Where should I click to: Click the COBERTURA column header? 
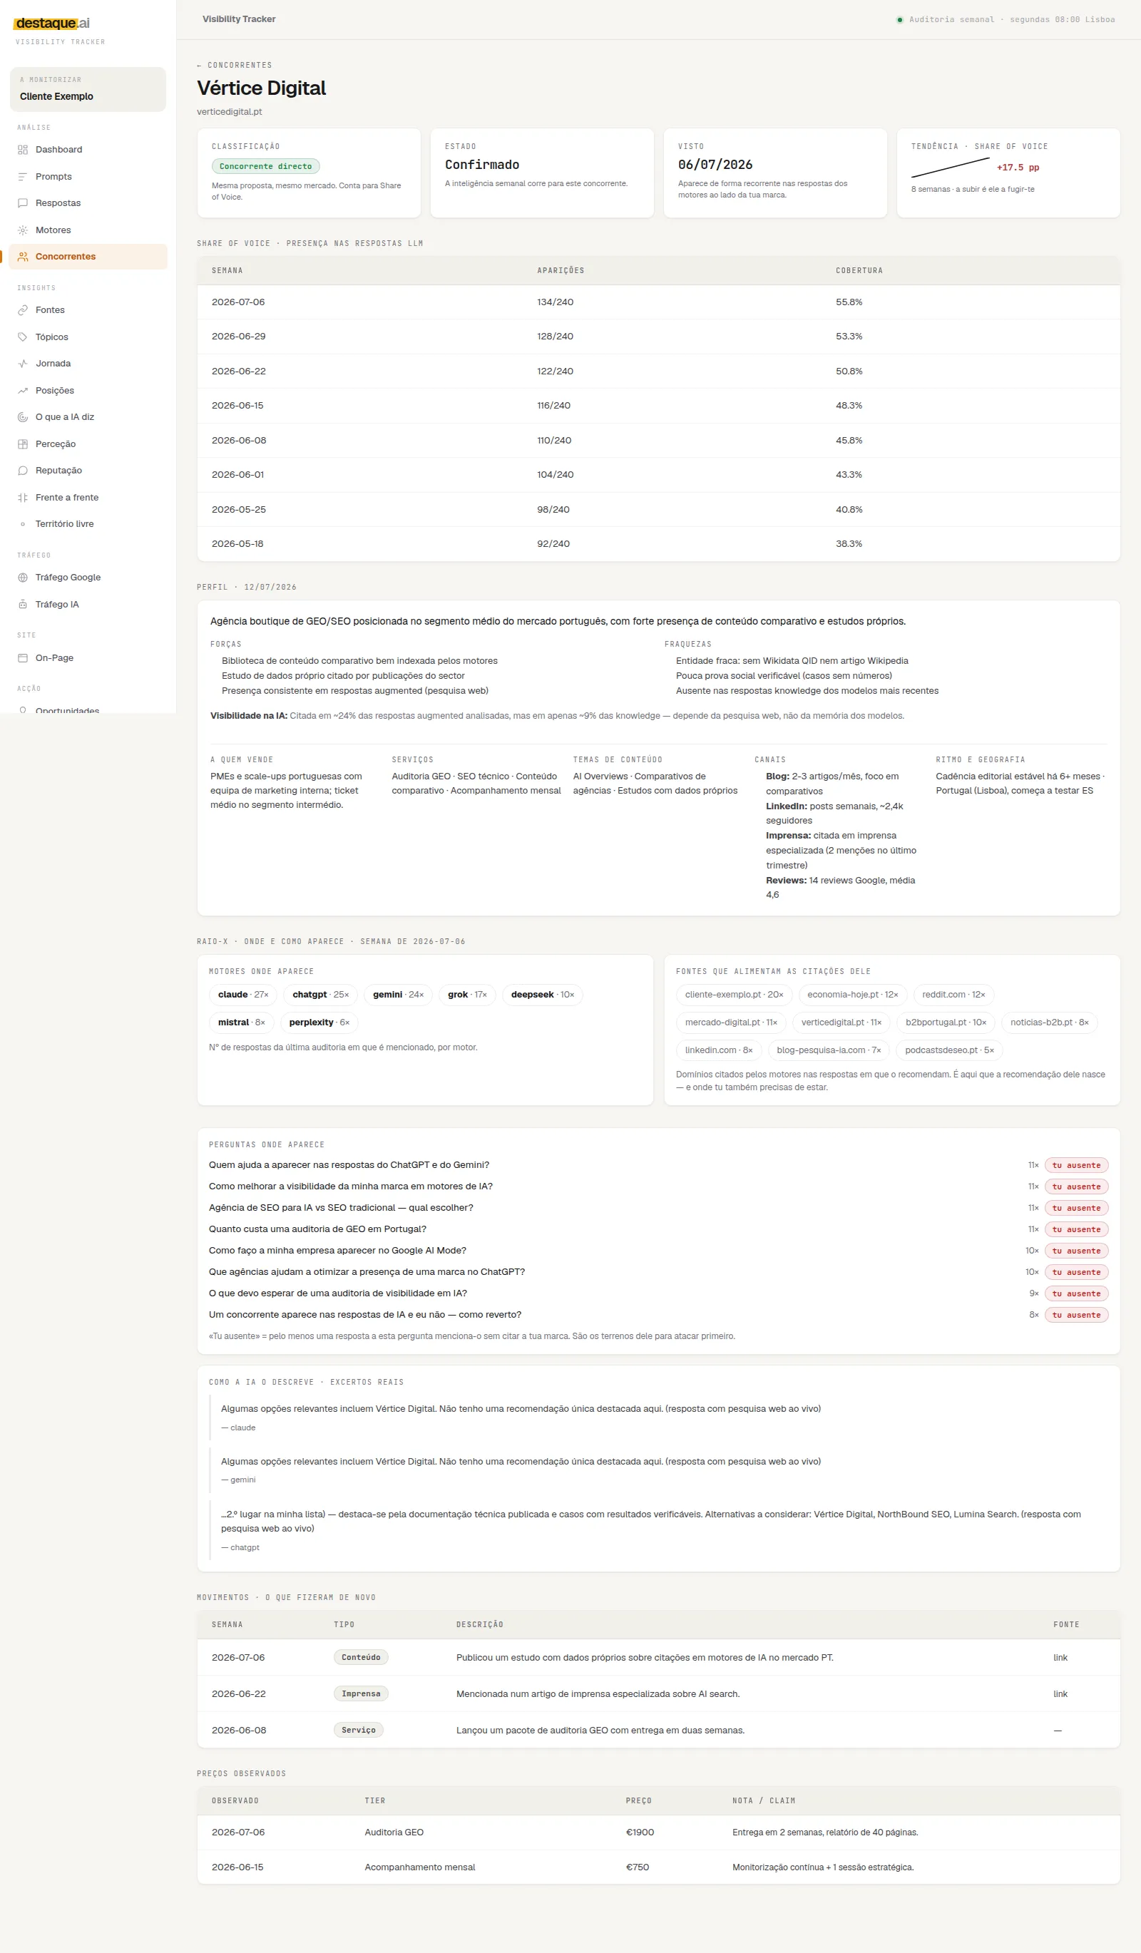(x=859, y=270)
